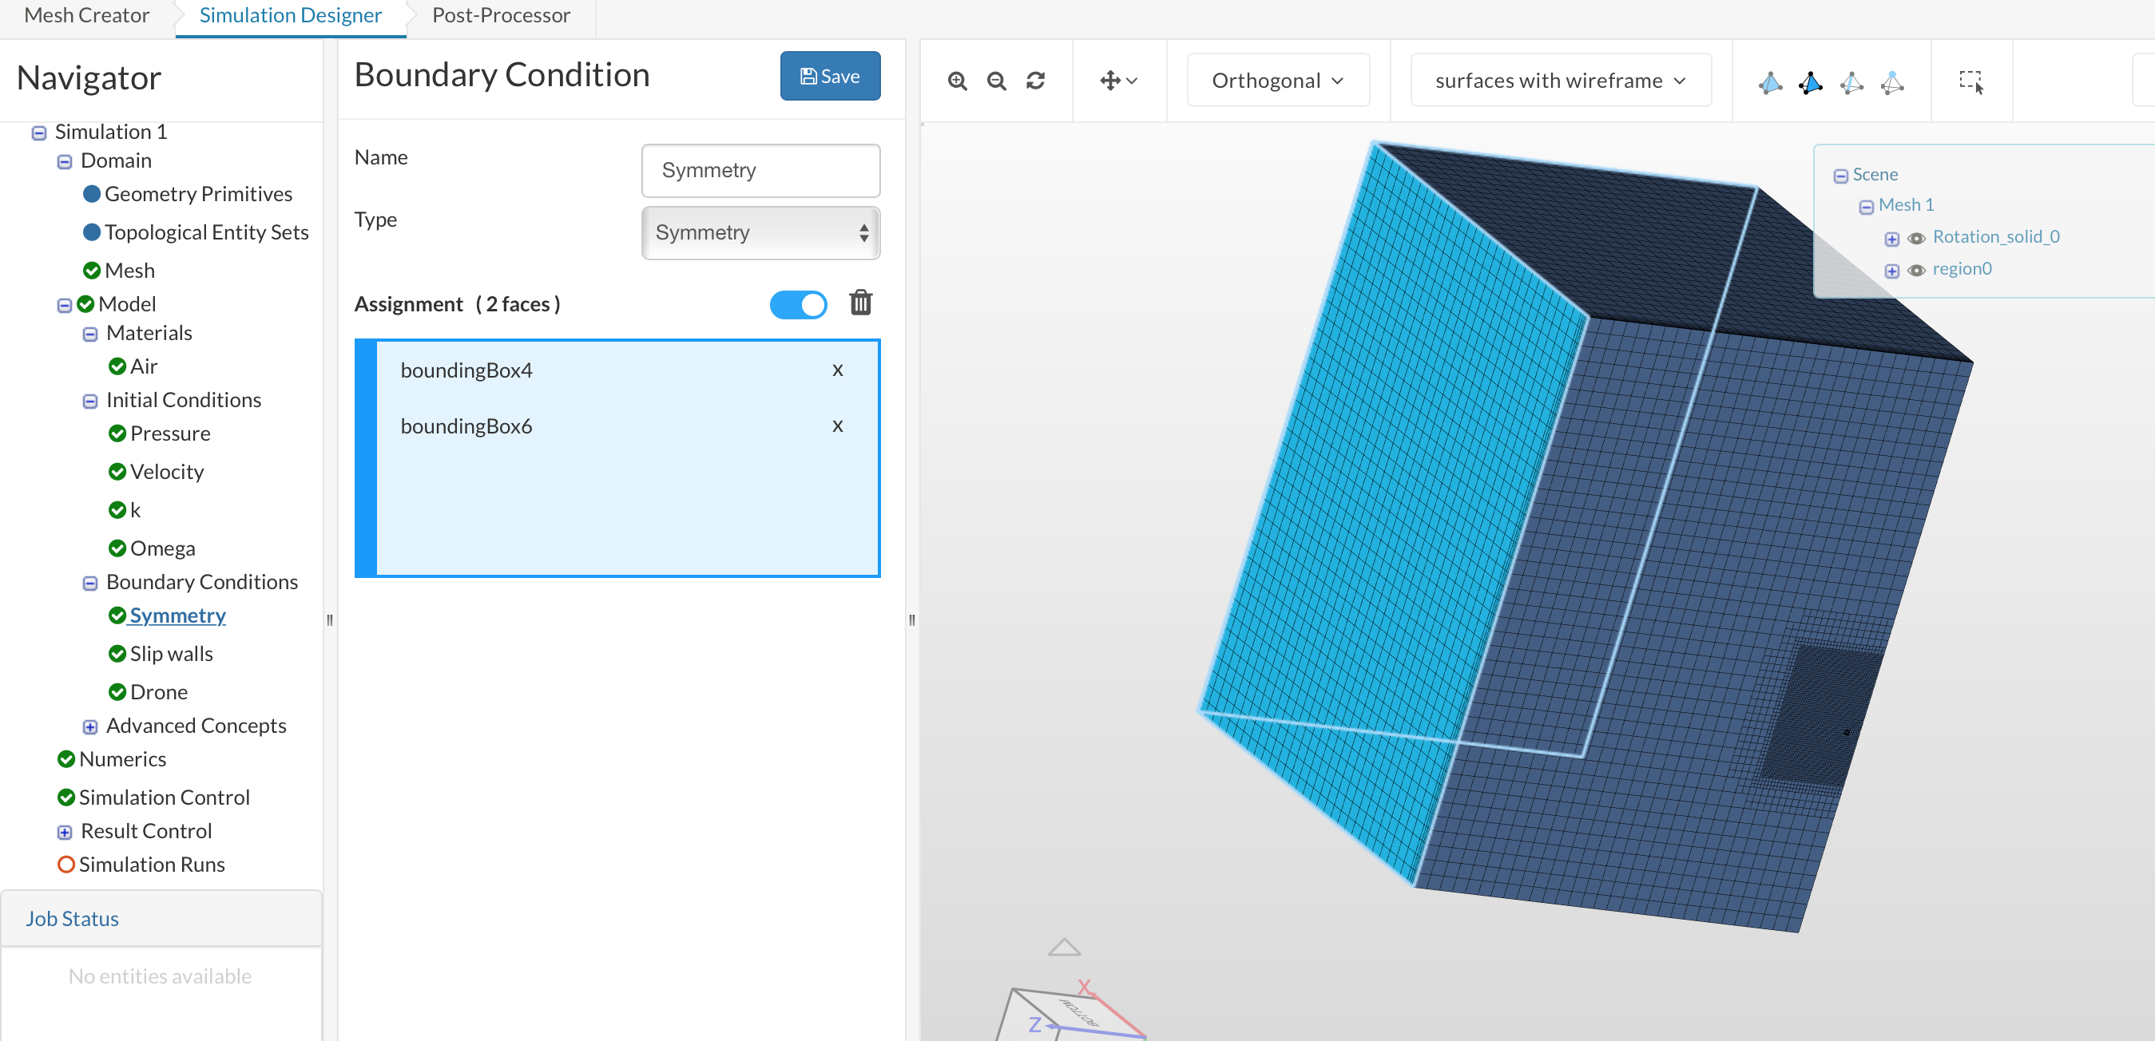Click the Name input field
Viewport: 2155px width, 1041px height.
click(760, 171)
